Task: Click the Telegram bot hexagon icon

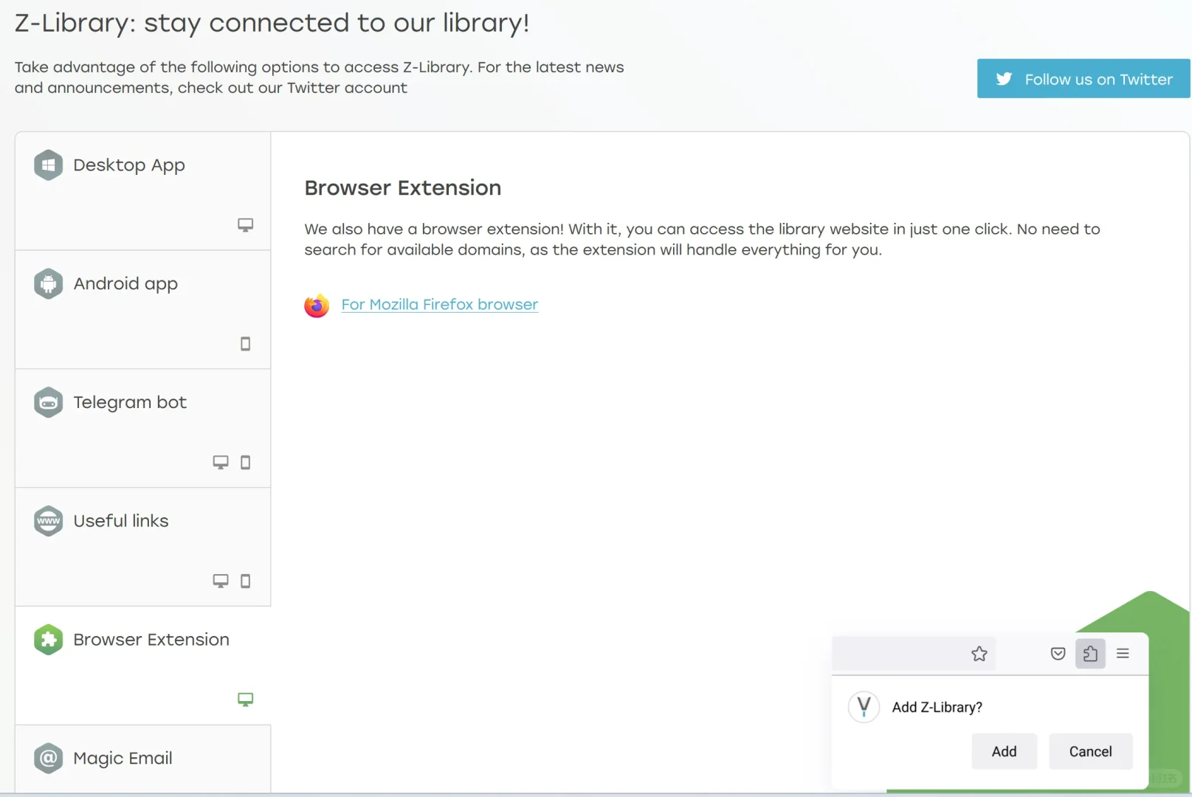Action: click(48, 402)
